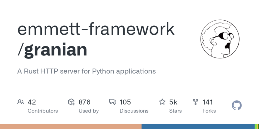This screenshot has width=259, height=129.
Task: Click the orange Rust language bar segment
Action: (x=71, y=126)
